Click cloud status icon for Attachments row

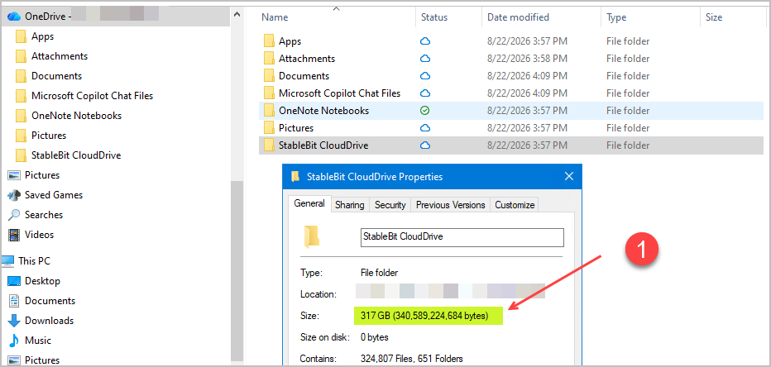[425, 59]
